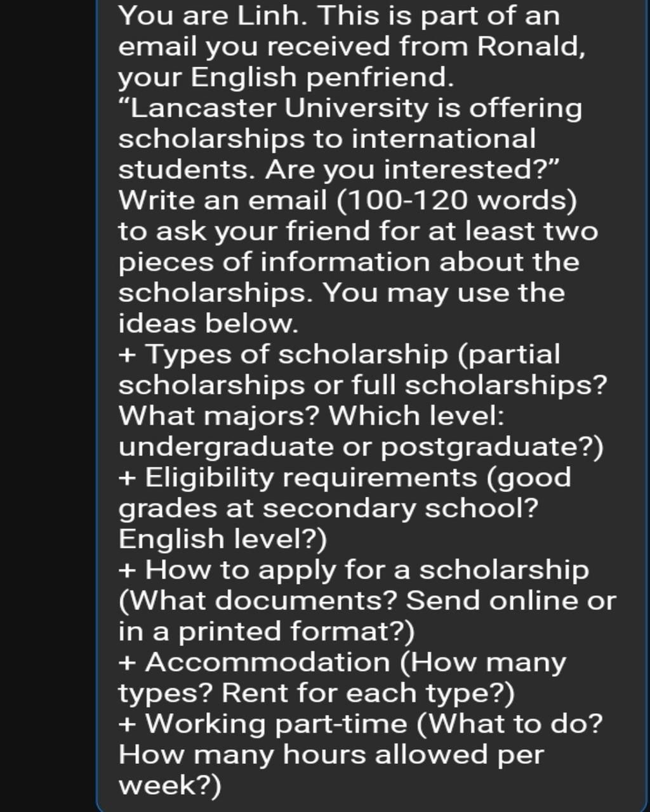Tap the "+ Working part-time (What to do?" bullet

pos(361,724)
